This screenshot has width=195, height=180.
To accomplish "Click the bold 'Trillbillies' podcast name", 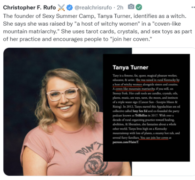I will (141, 115).
